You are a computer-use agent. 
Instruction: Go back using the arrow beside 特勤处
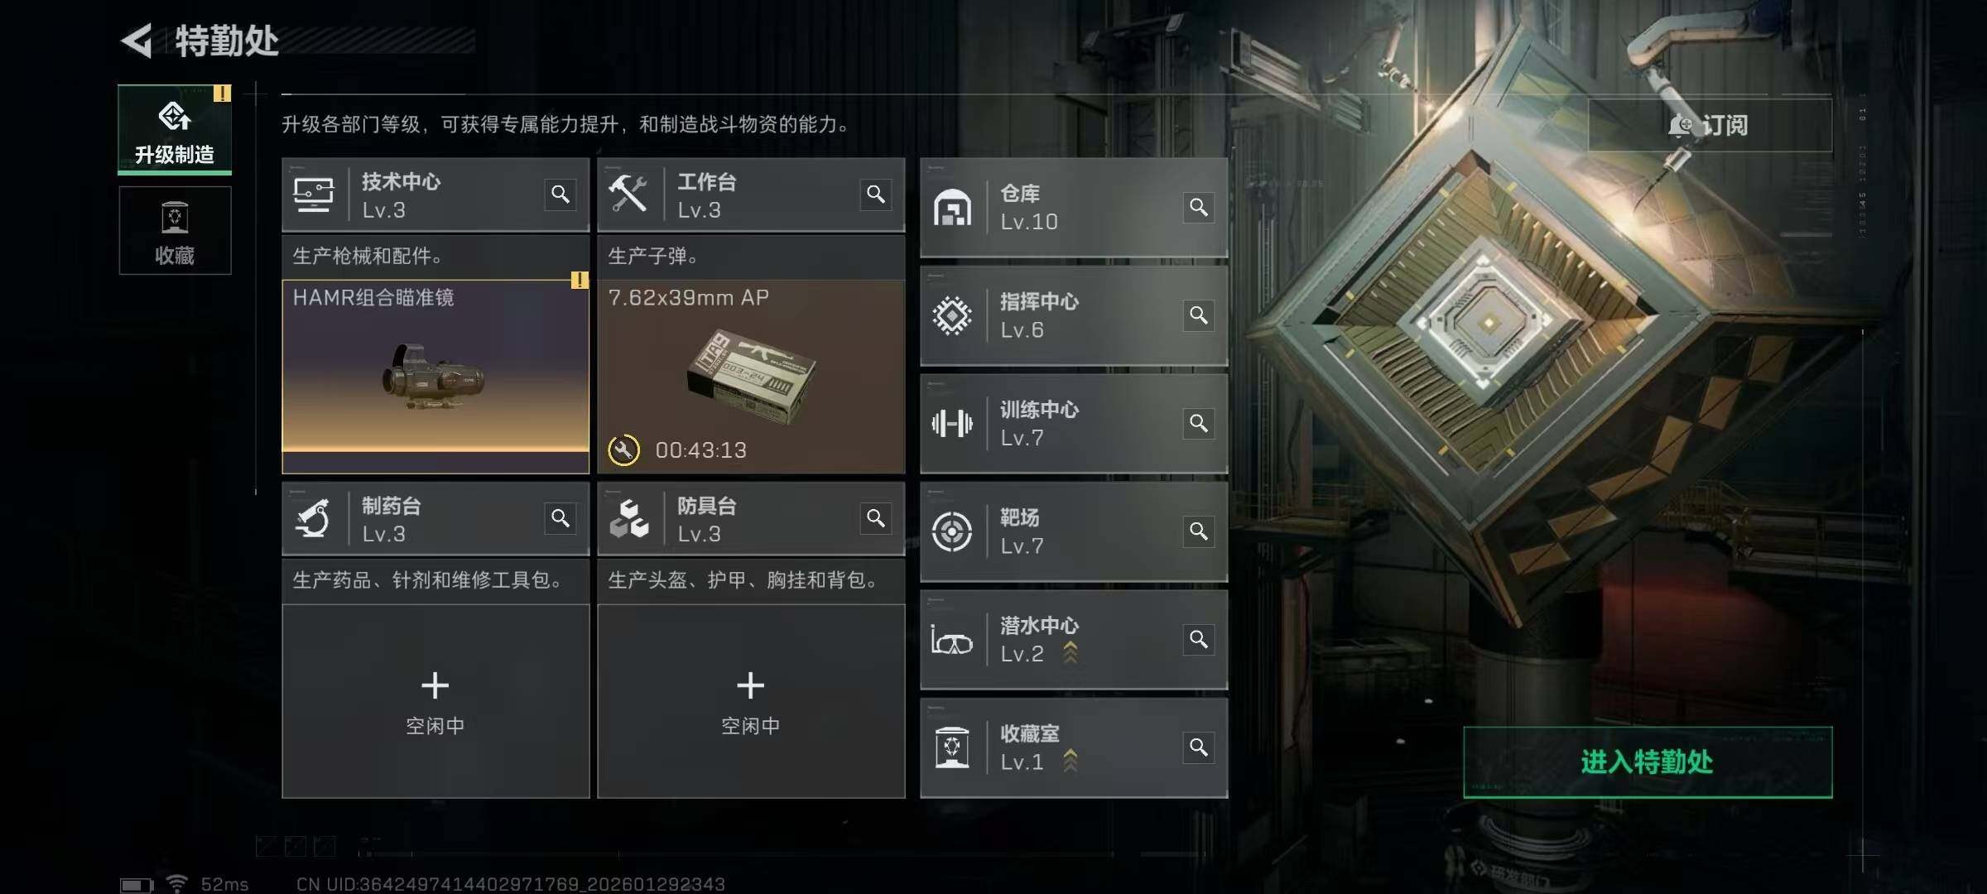[x=137, y=41]
